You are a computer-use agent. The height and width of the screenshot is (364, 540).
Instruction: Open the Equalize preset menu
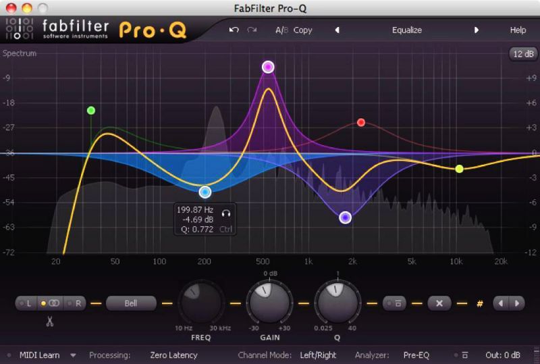click(x=407, y=30)
